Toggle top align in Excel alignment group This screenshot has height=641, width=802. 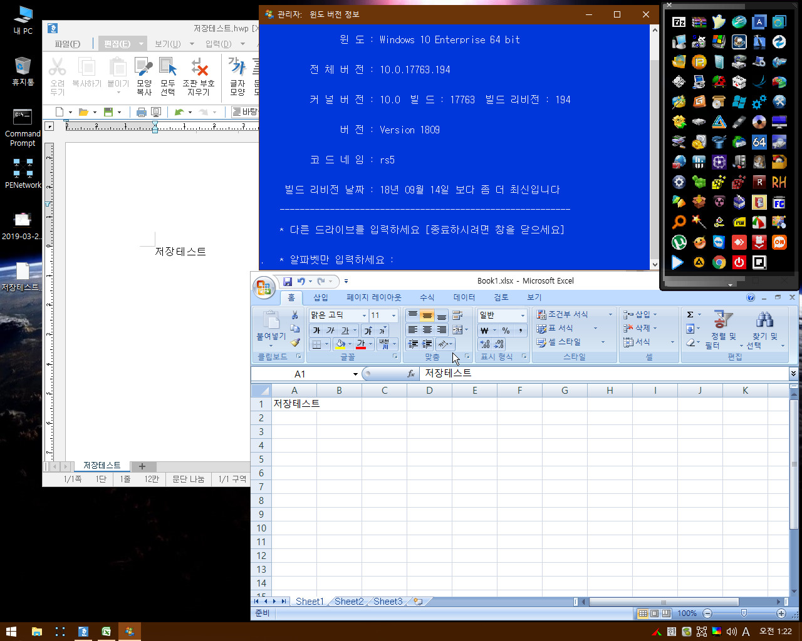click(412, 315)
